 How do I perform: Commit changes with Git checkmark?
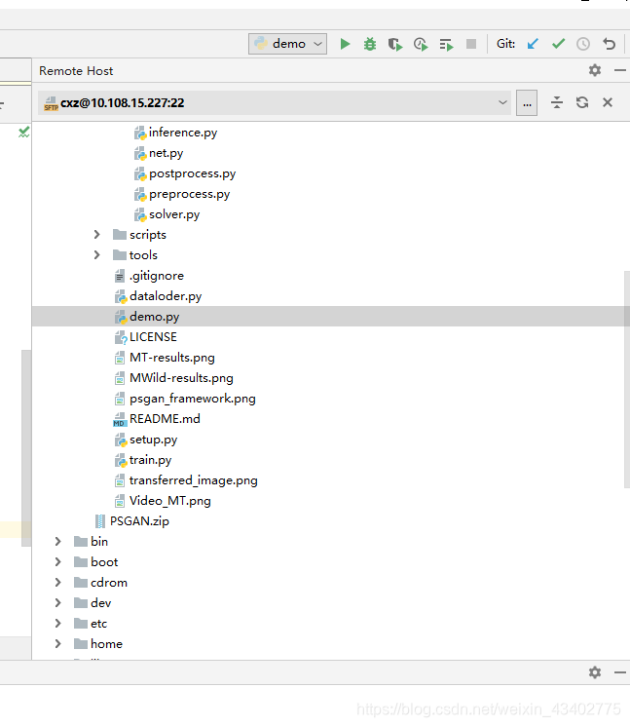coord(558,44)
